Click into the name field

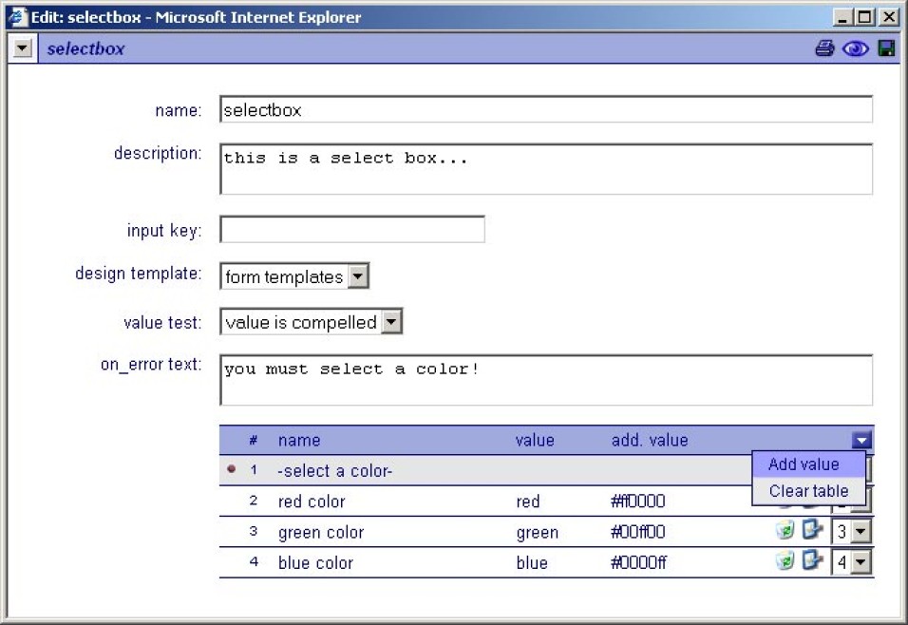[545, 110]
